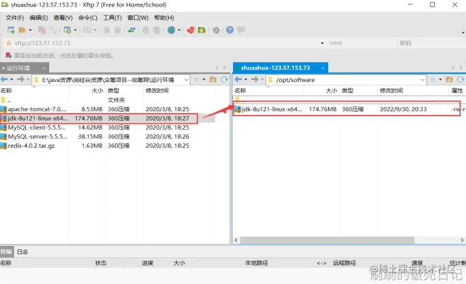Click the 密码 password field
Screen dimensions: 466x284
[431, 43]
